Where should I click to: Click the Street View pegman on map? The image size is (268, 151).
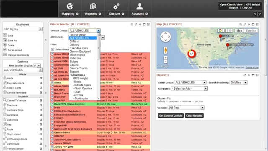click(x=165, y=50)
